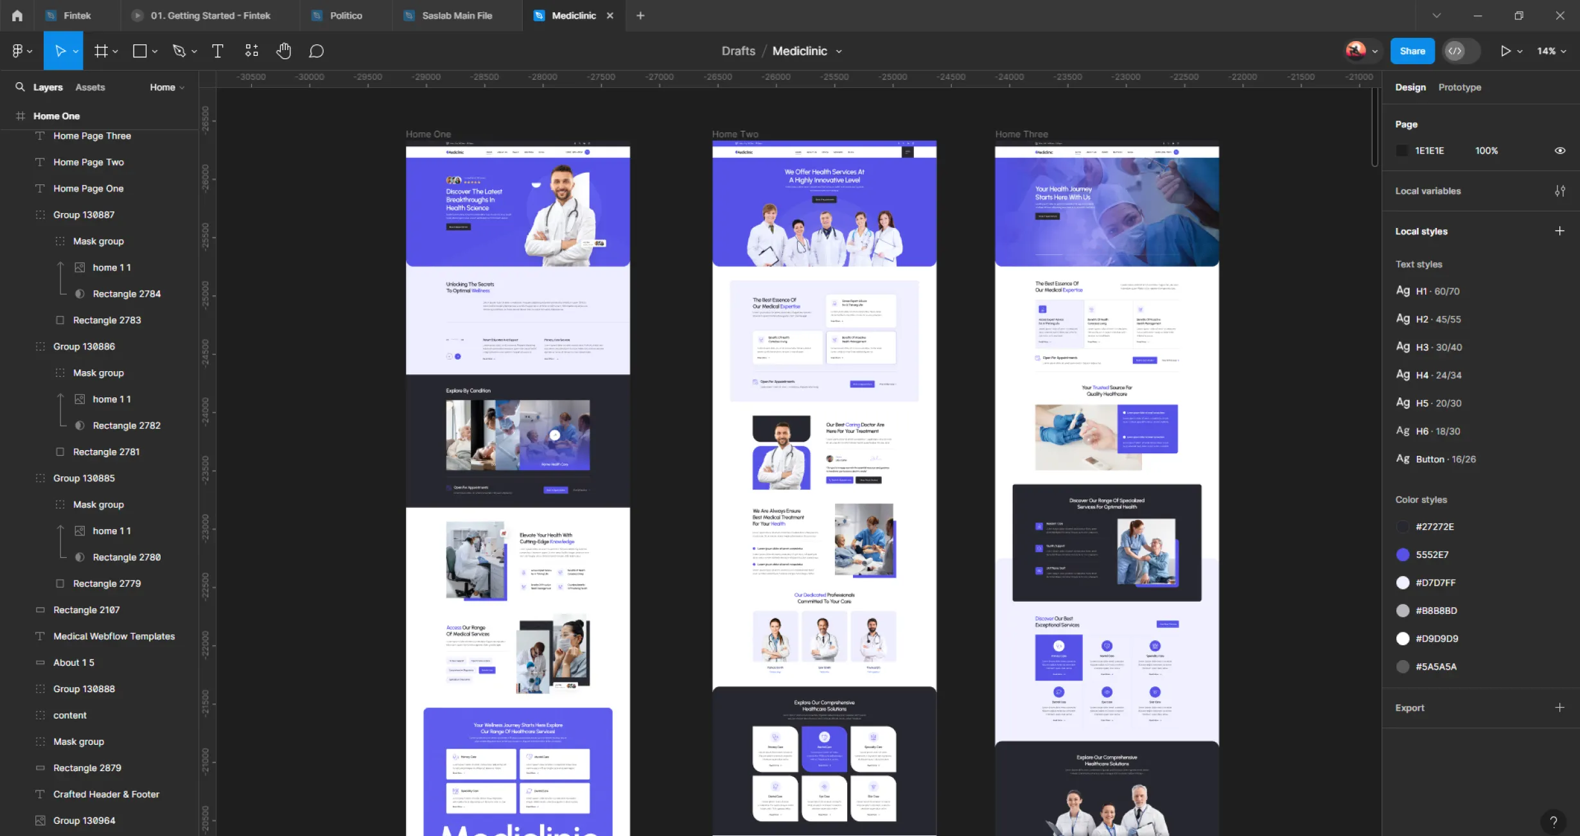
Task: Add a new local style with the plus button
Action: click(x=1561, y=231)
